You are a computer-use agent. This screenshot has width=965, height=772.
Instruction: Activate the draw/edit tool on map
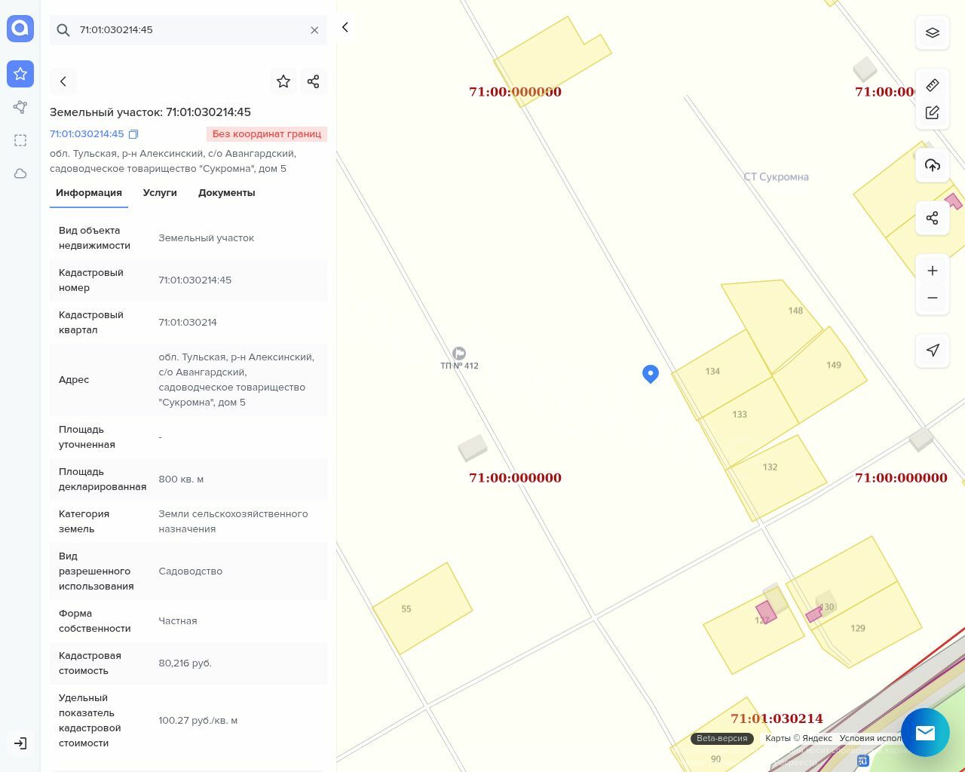click(933, 112)
